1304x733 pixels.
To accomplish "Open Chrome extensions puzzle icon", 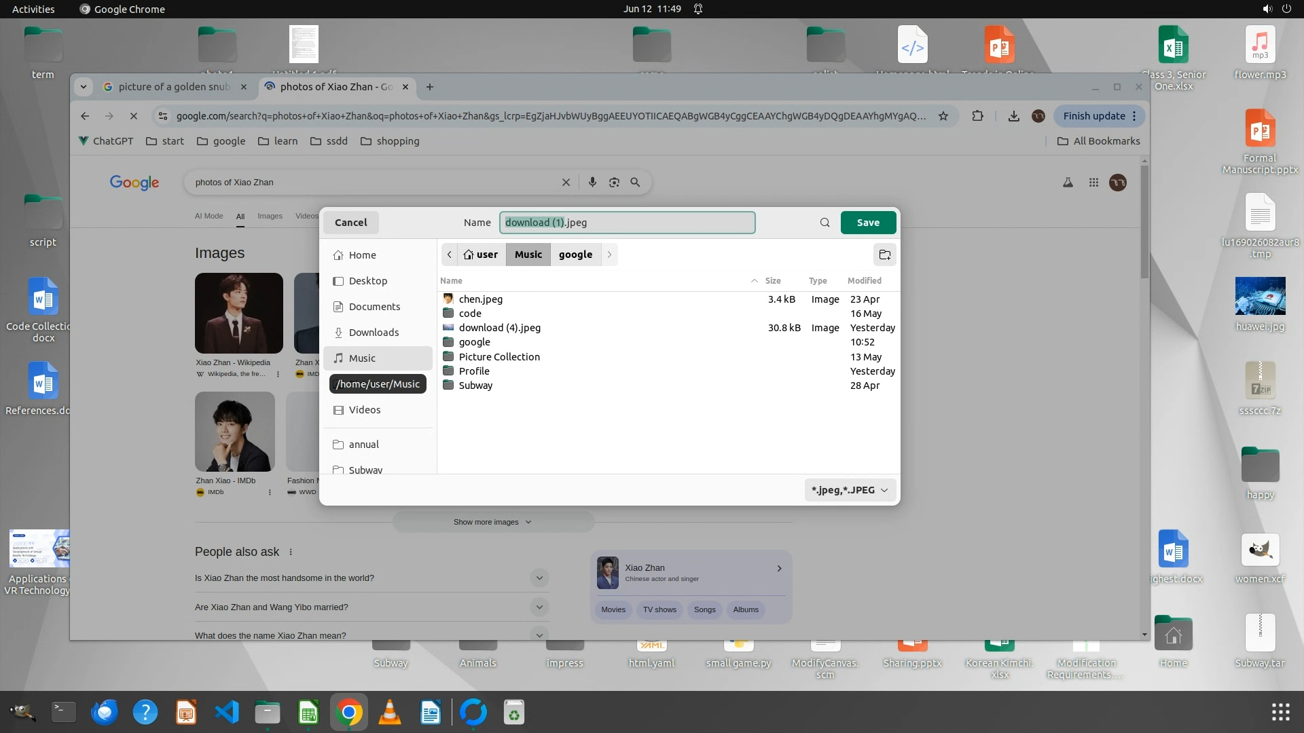I will click(x=977, y=116).
